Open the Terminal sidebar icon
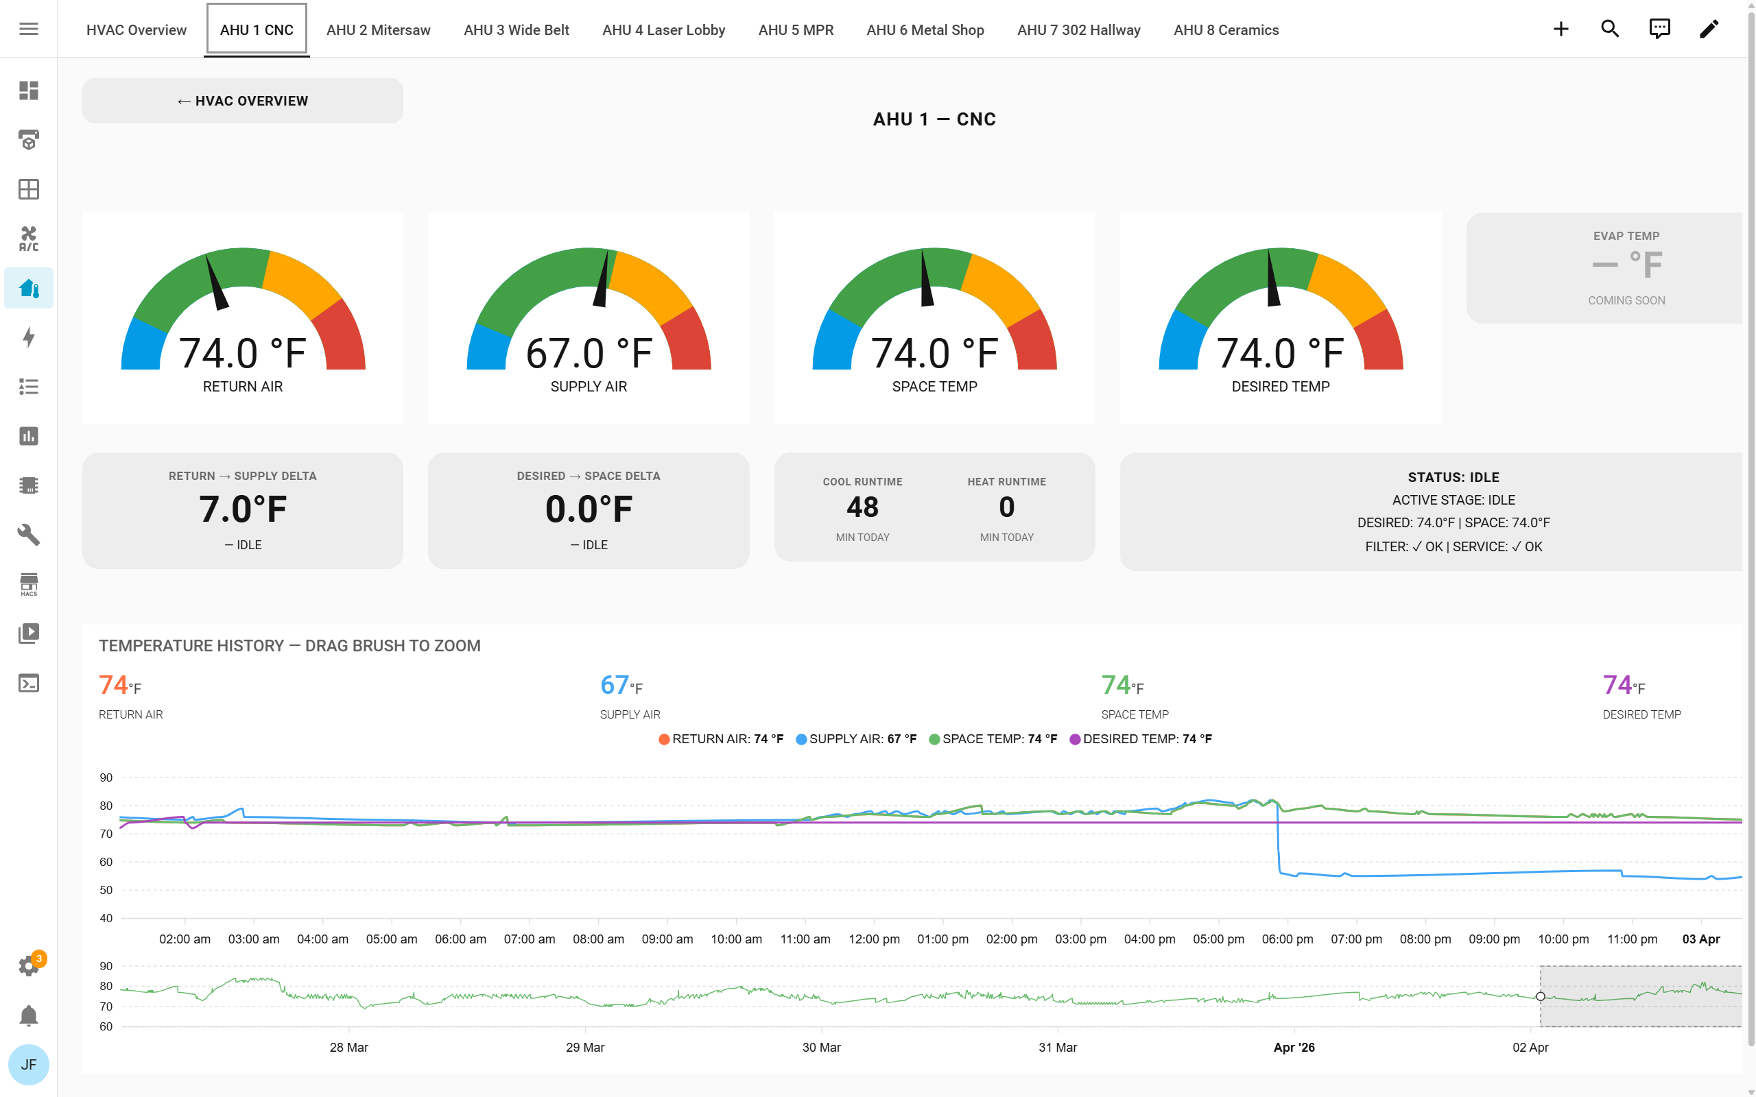Screen dimensions: 1756x1097 point(28,683)
